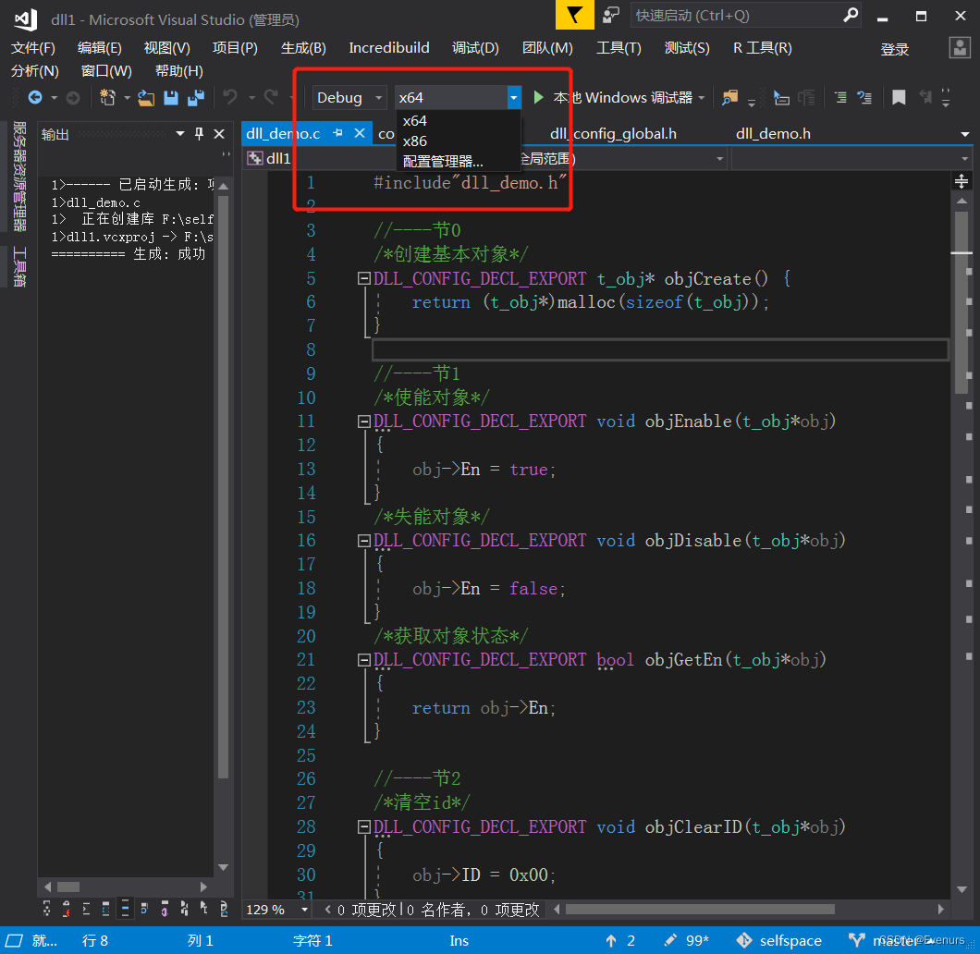Open 配置管理器... from the platform list
980x954 pixels.
(459, 161)
